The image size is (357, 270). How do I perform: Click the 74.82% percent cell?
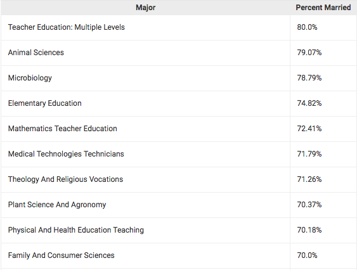(323, 103)
